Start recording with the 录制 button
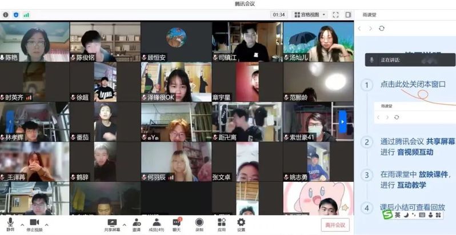Screen dimensions: 456x235 pyautogui.click(x=199, y=224)
